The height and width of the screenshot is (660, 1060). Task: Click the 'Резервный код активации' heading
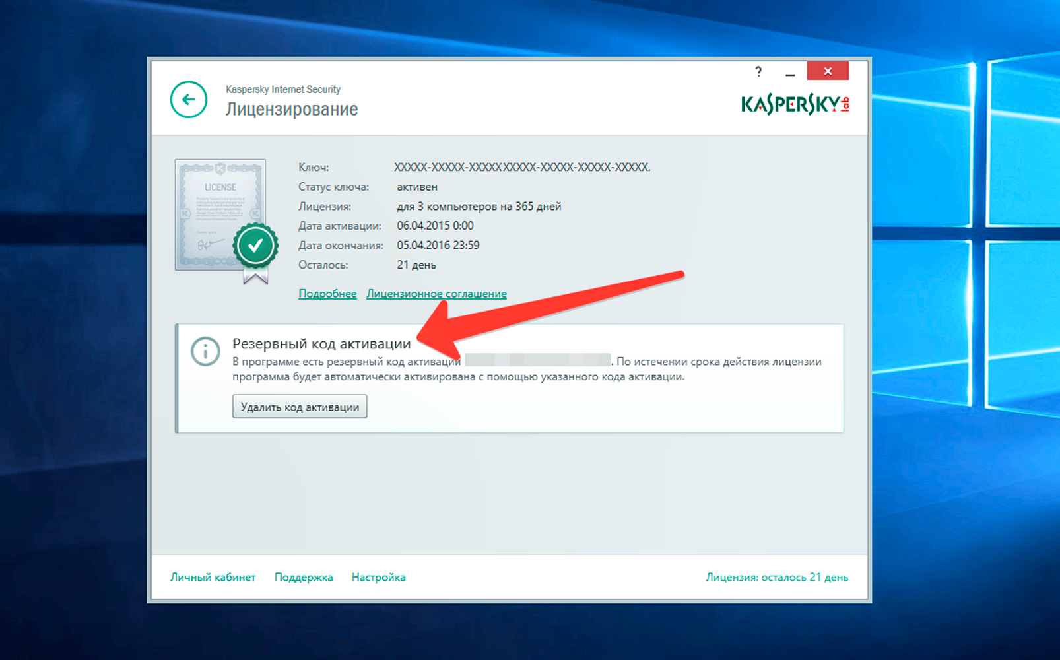point(321,343)
